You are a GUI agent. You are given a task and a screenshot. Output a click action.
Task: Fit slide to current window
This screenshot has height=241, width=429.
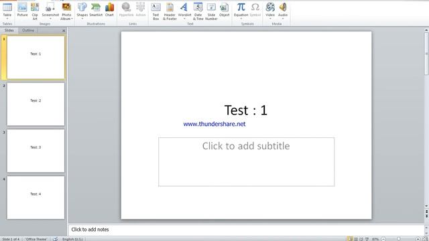click(425, 239)
